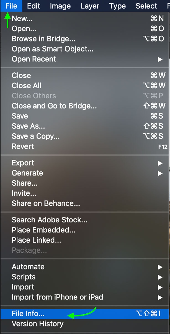Choose Place Embedded...
The image size is (170, 334).
pyautogui.click(x=43, y=230)
